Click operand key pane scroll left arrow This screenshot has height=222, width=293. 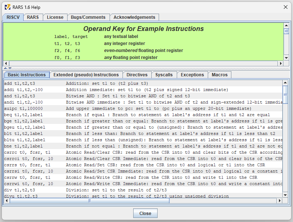pyautogui.click(x=6, y=63)
